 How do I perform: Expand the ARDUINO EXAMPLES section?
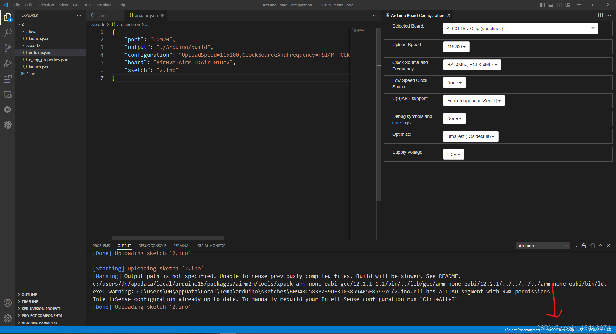[x=51, y=323]
